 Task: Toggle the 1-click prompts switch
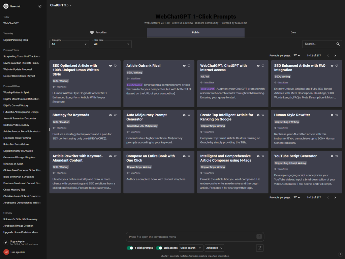coord(130,248)
